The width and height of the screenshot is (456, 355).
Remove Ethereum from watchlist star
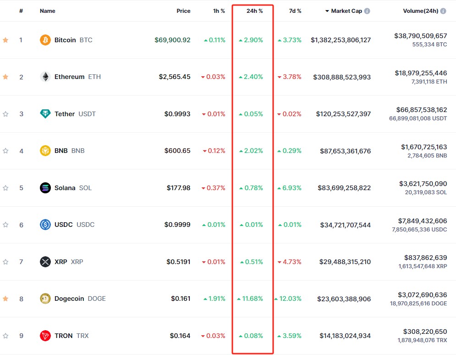click(5, 77)
